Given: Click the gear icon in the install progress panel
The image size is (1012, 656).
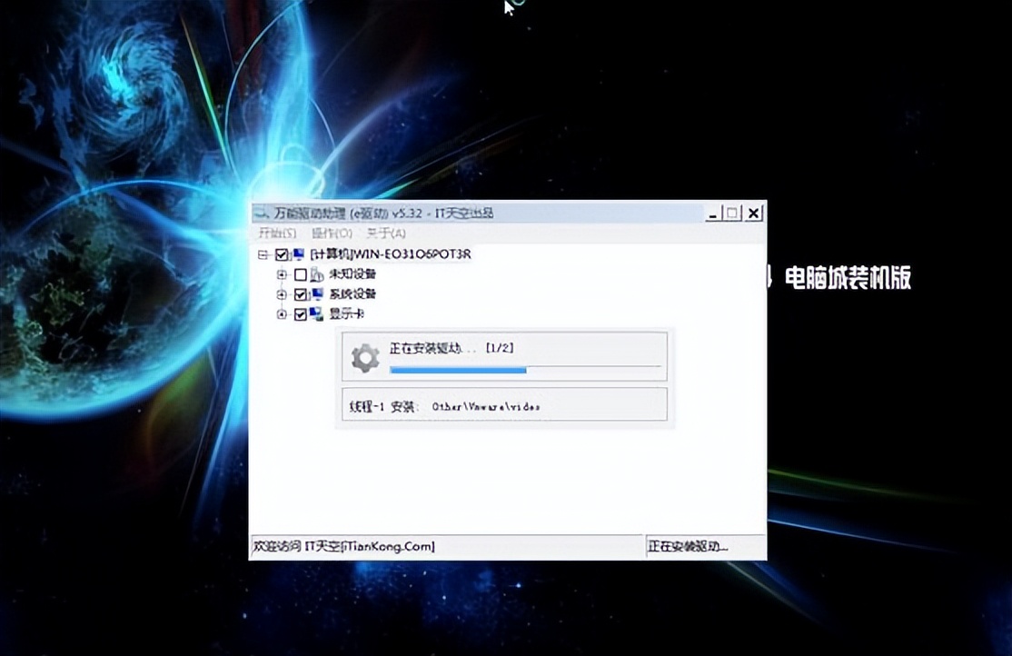Looking at the screenshot, I should pos(365,358).
